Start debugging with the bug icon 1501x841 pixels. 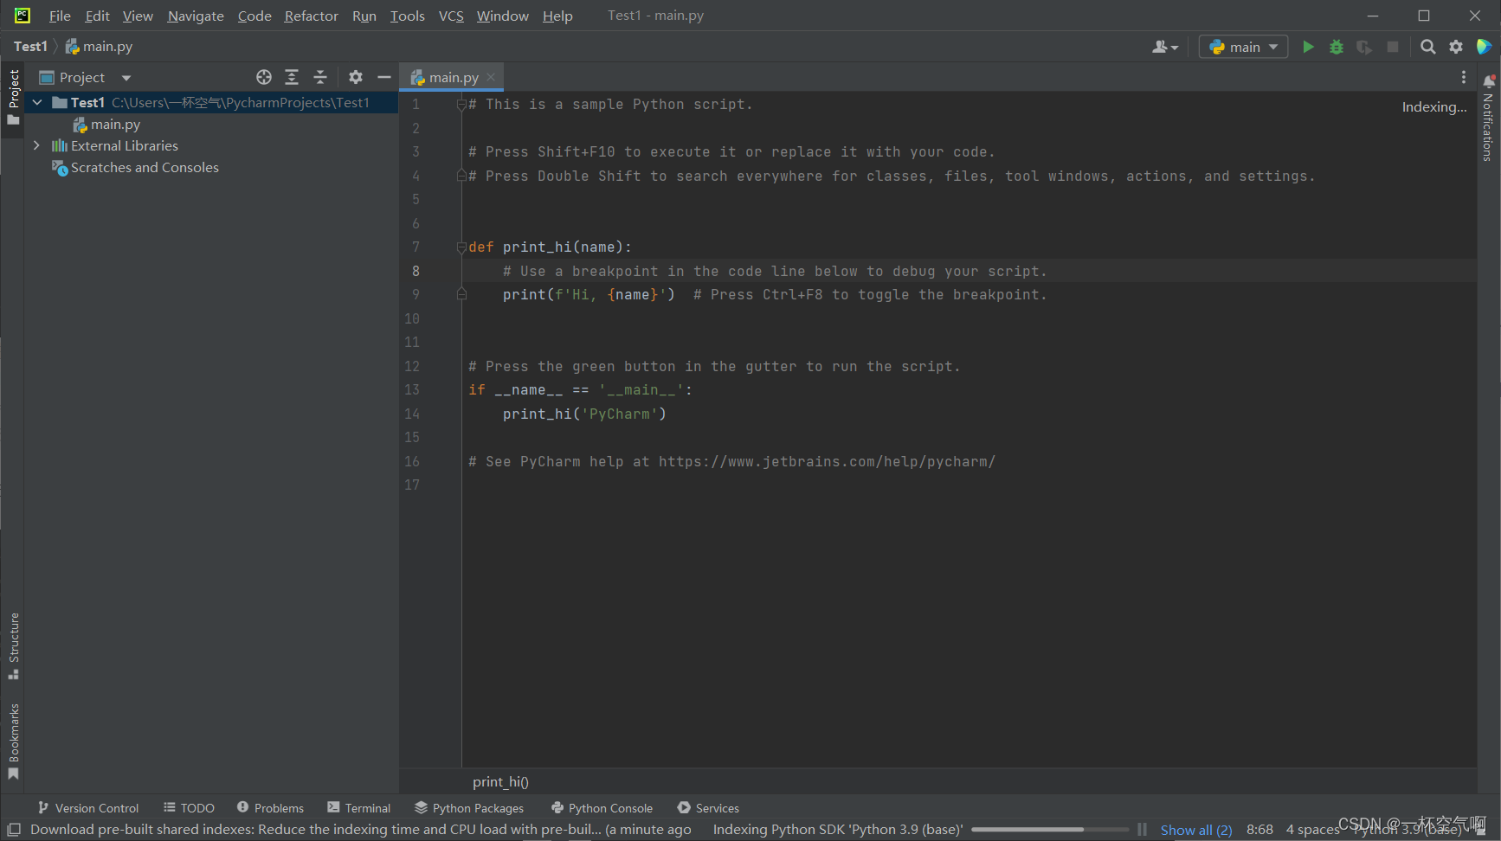[1337, 47]
